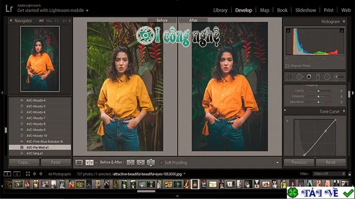Select the Spot Removal tool
This screenshot has width=355, height=199.
[x=299, y=77]
